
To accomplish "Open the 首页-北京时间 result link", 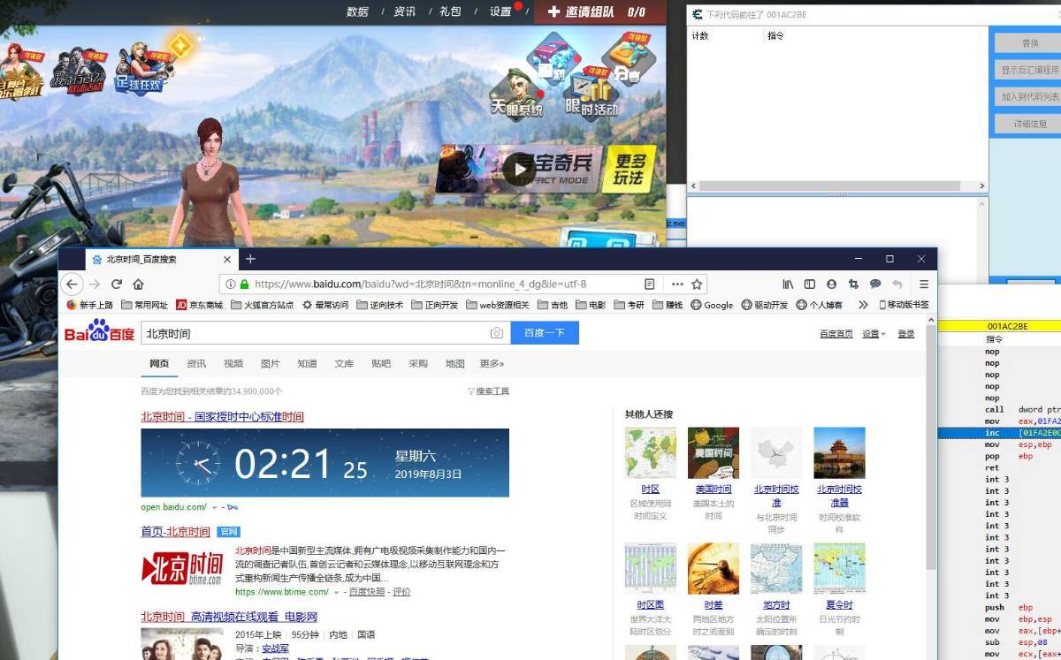I will (x=175, y=532).
